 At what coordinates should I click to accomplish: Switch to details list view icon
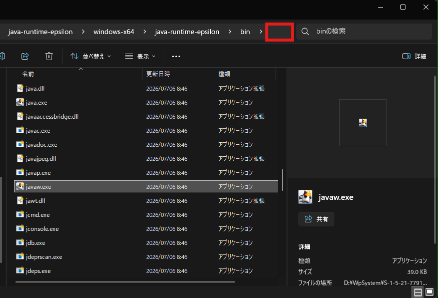pos(418,292)
